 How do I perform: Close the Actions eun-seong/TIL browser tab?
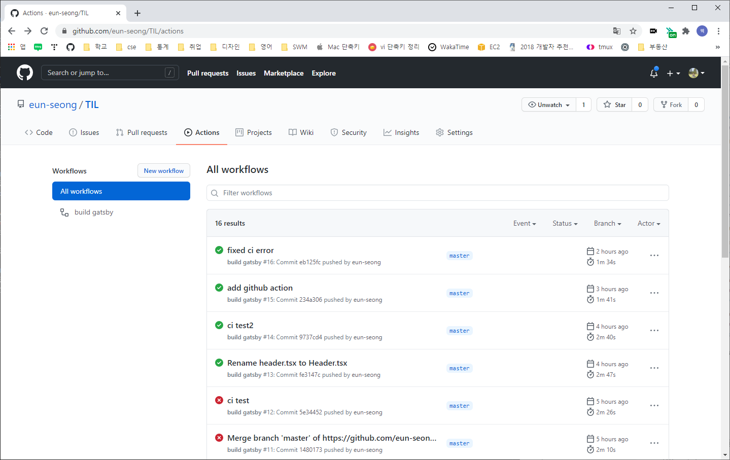118,13
